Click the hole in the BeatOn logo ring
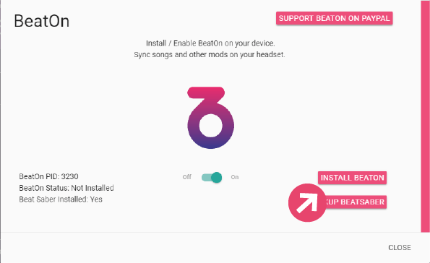 (210, 126)
